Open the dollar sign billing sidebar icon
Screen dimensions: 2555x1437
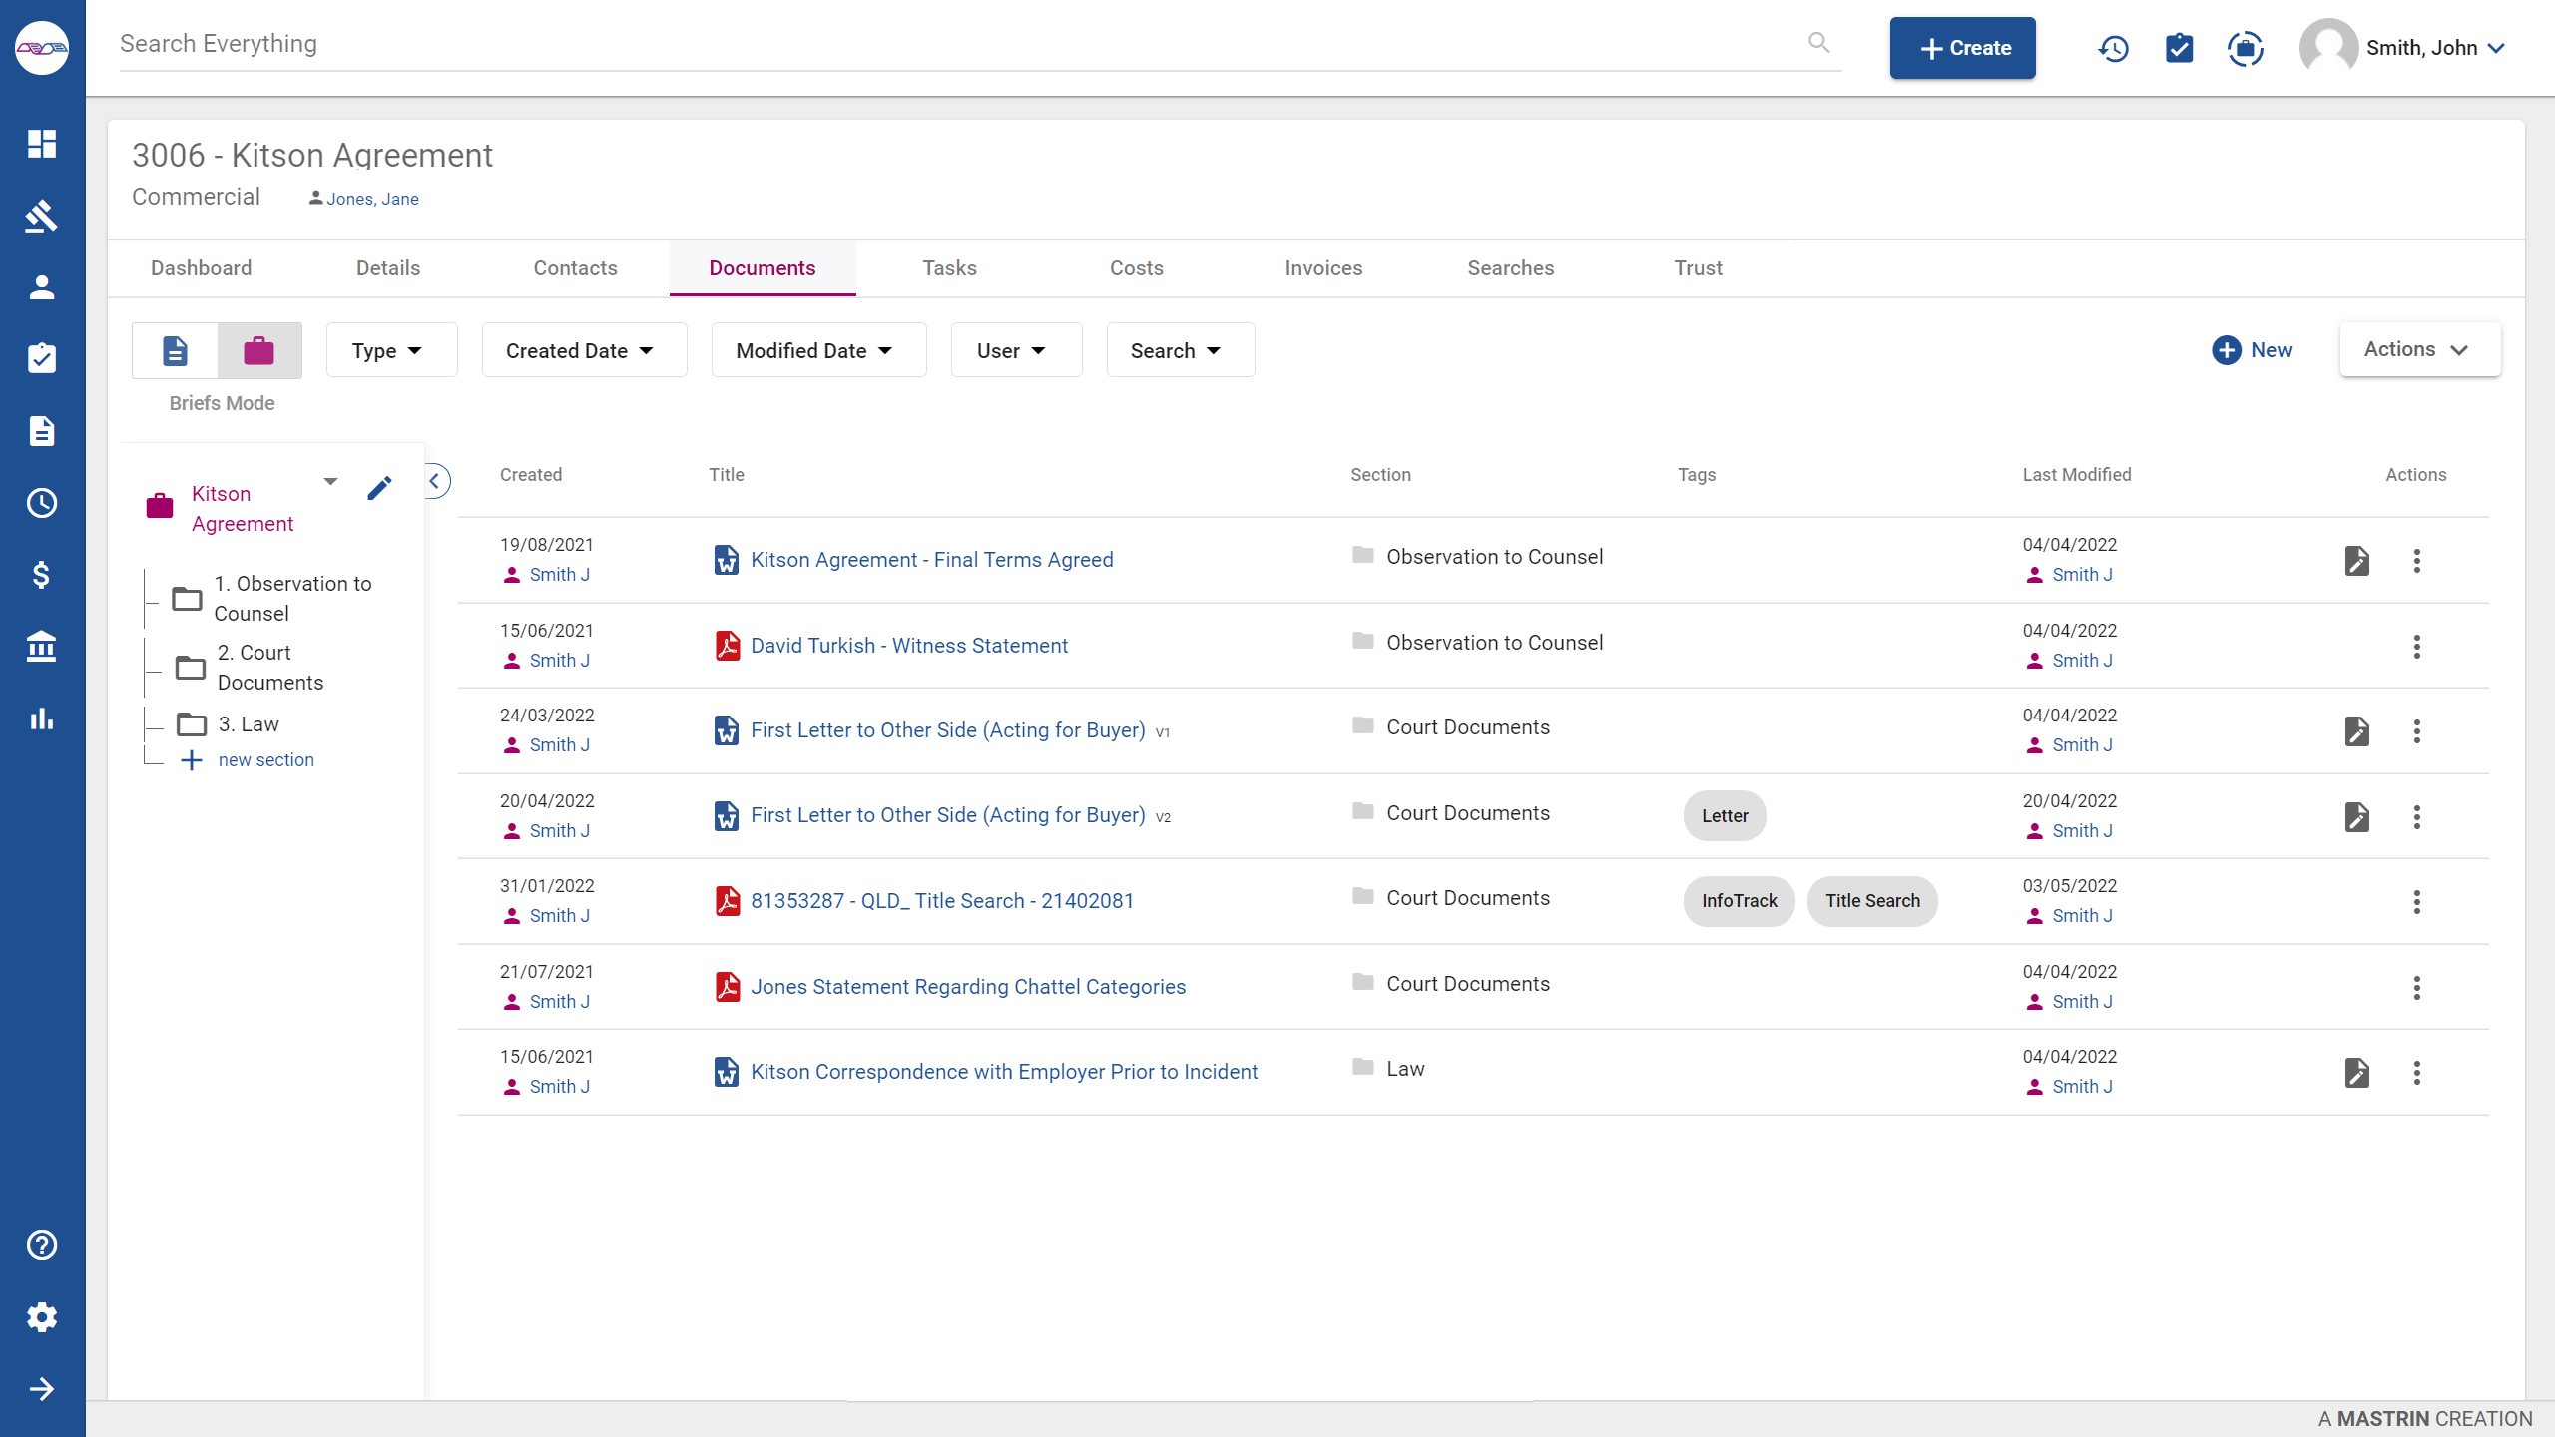click(x=41, y=575)
